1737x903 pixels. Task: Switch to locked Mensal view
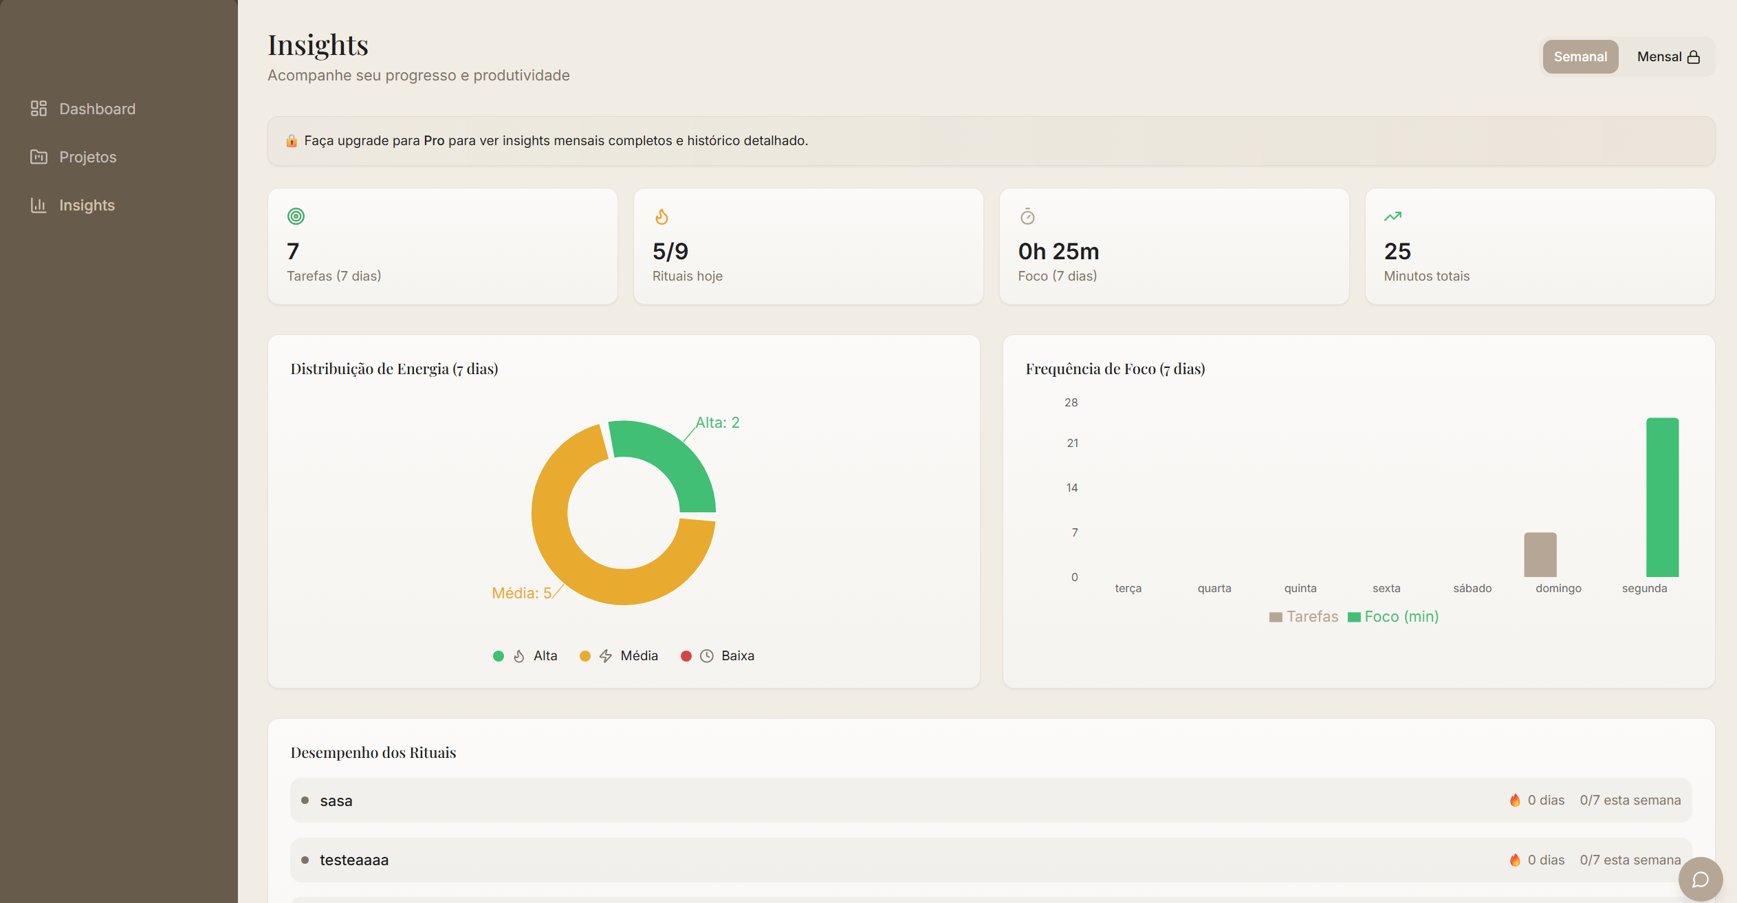pos(1668,57)
